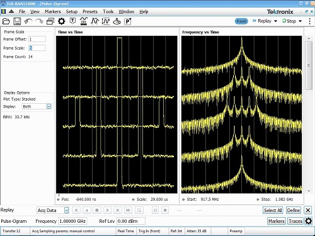Click the Select All button
Image resolution: width=315 pixels, height=236 pixels.
tap(273, 210)
